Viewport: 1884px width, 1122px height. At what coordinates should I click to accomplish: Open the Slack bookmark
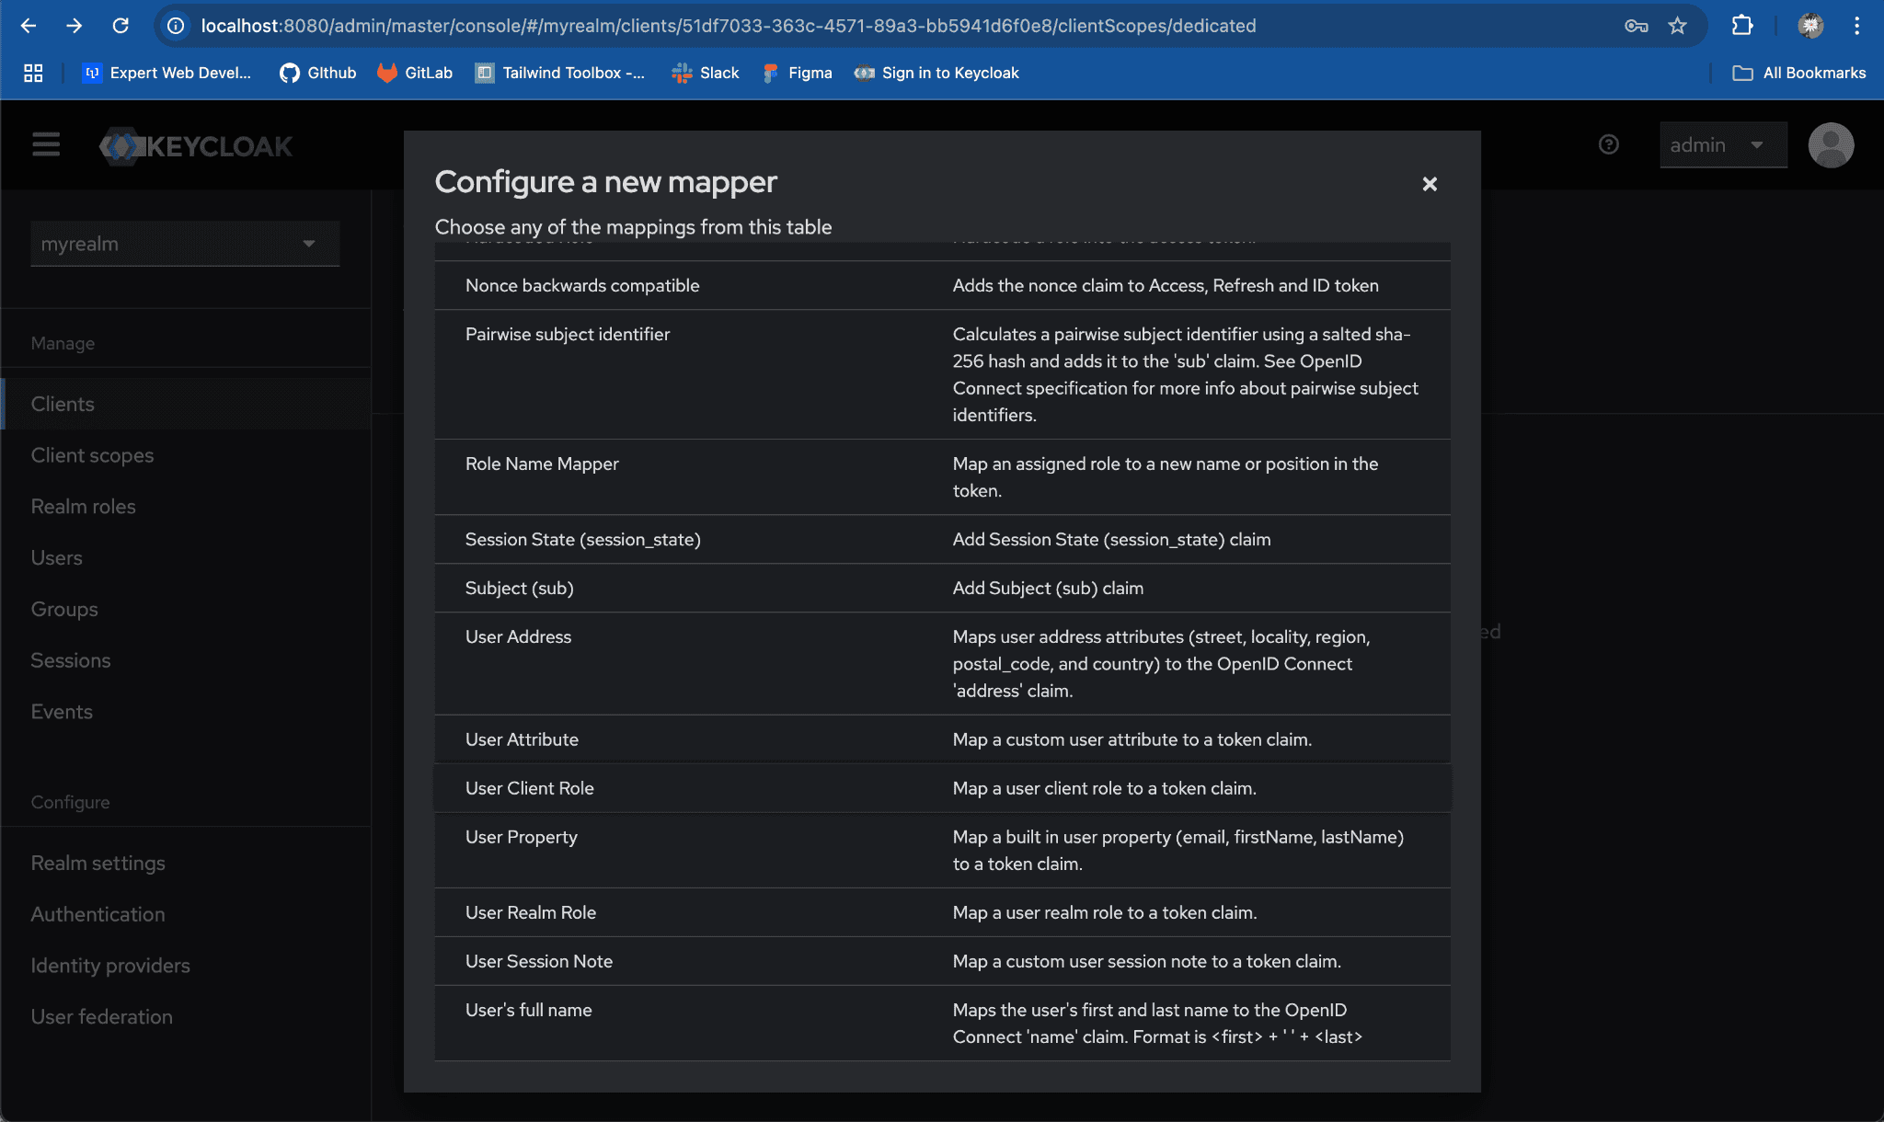706,73
